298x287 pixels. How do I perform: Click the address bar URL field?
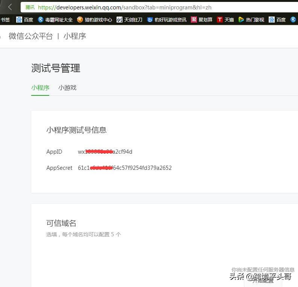click(159, 8)
